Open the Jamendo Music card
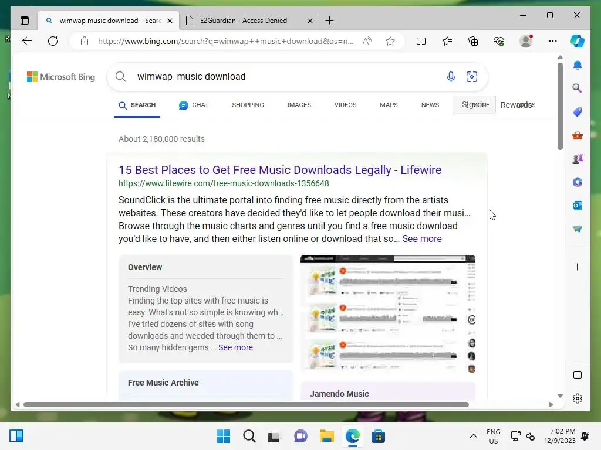Image resolution: width=601 pixels, height=450 pixels. tap(388, 391)
